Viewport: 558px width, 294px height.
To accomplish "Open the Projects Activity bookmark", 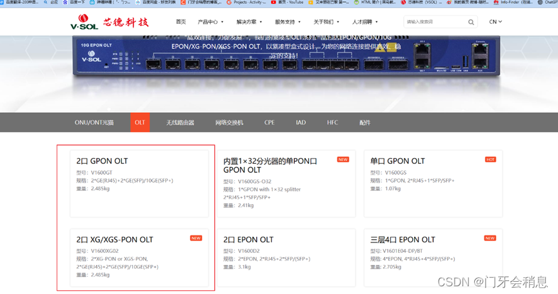I will [x=246, y=2].
